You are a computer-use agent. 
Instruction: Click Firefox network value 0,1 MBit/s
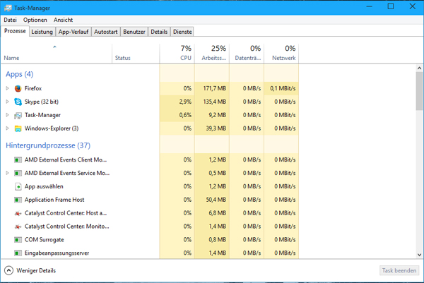pos(283,88)
